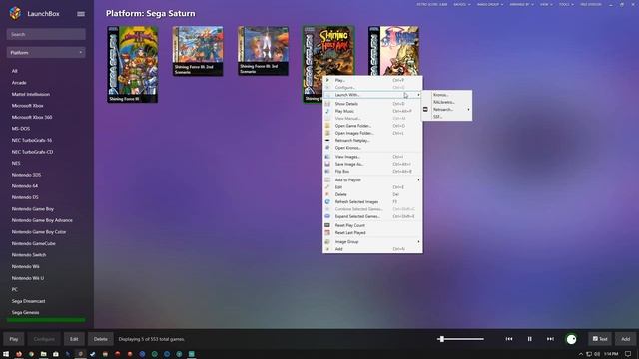Open the LaunchBox hamburger menu
This screenshot has height=359, width=639.
click(x=81, y=14)
